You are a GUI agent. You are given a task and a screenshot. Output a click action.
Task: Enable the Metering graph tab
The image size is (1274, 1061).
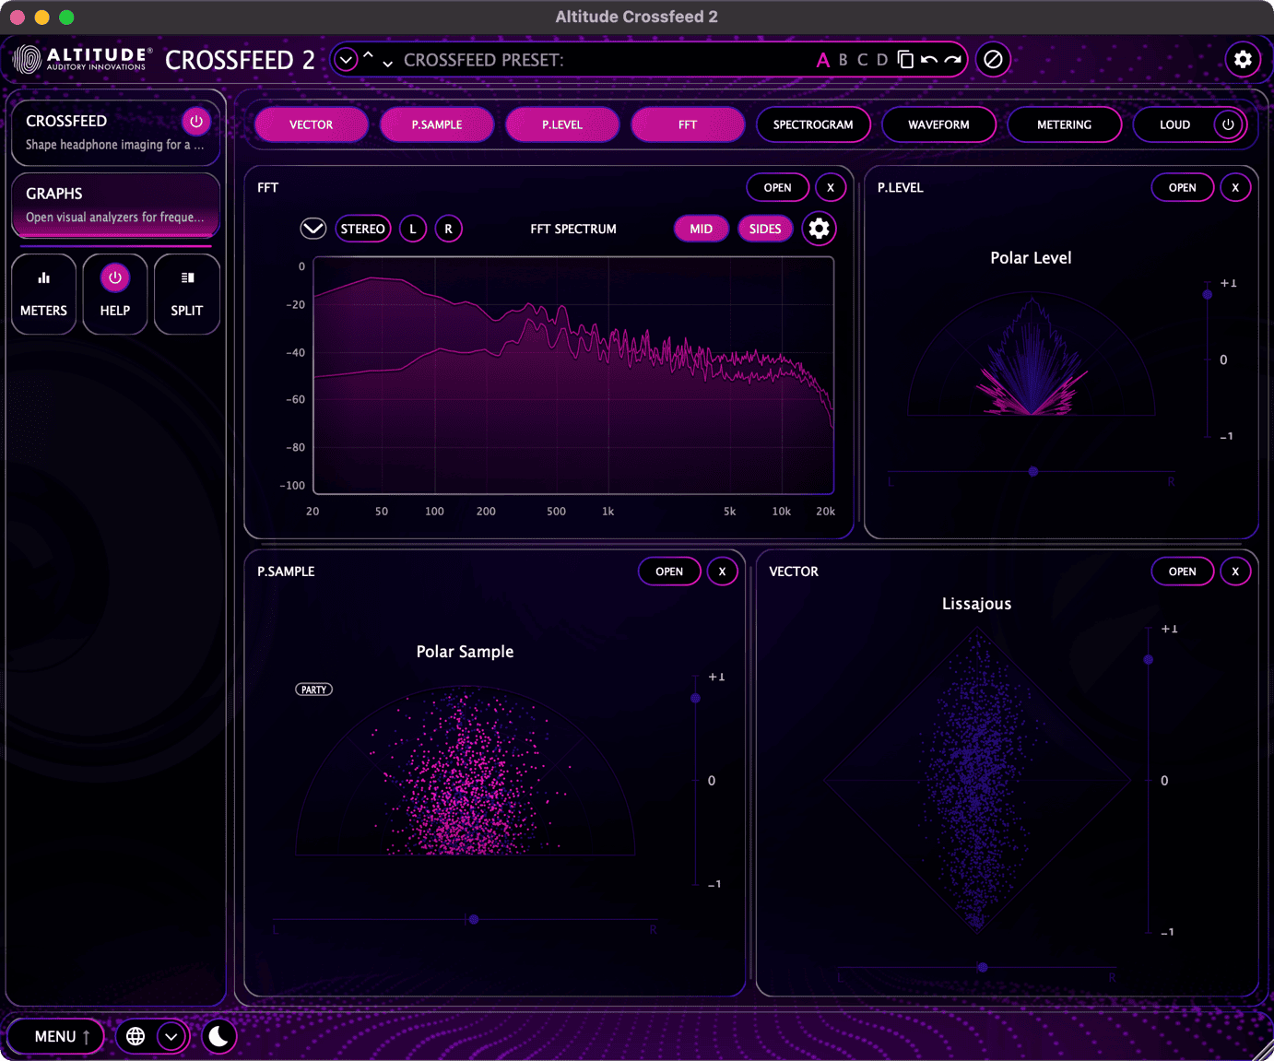1064,124
